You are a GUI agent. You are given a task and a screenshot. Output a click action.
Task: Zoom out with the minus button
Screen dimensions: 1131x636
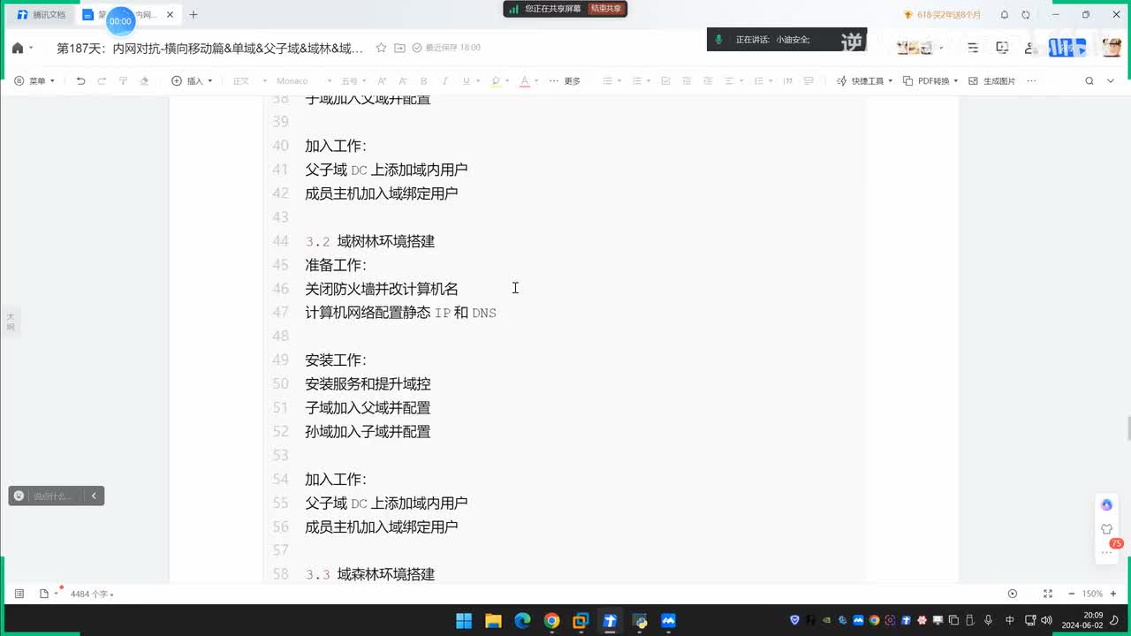(1072, 594)
